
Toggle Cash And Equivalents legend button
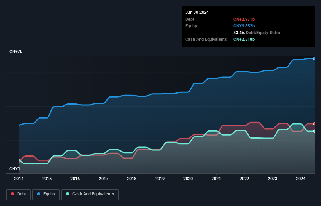click(x=90, y=194)
